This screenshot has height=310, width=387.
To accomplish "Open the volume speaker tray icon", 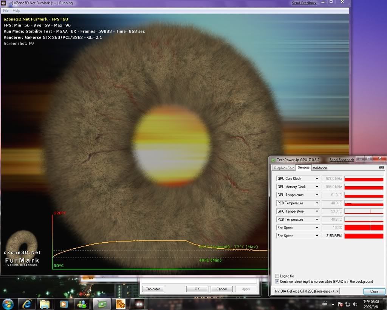I will (355, 304).
